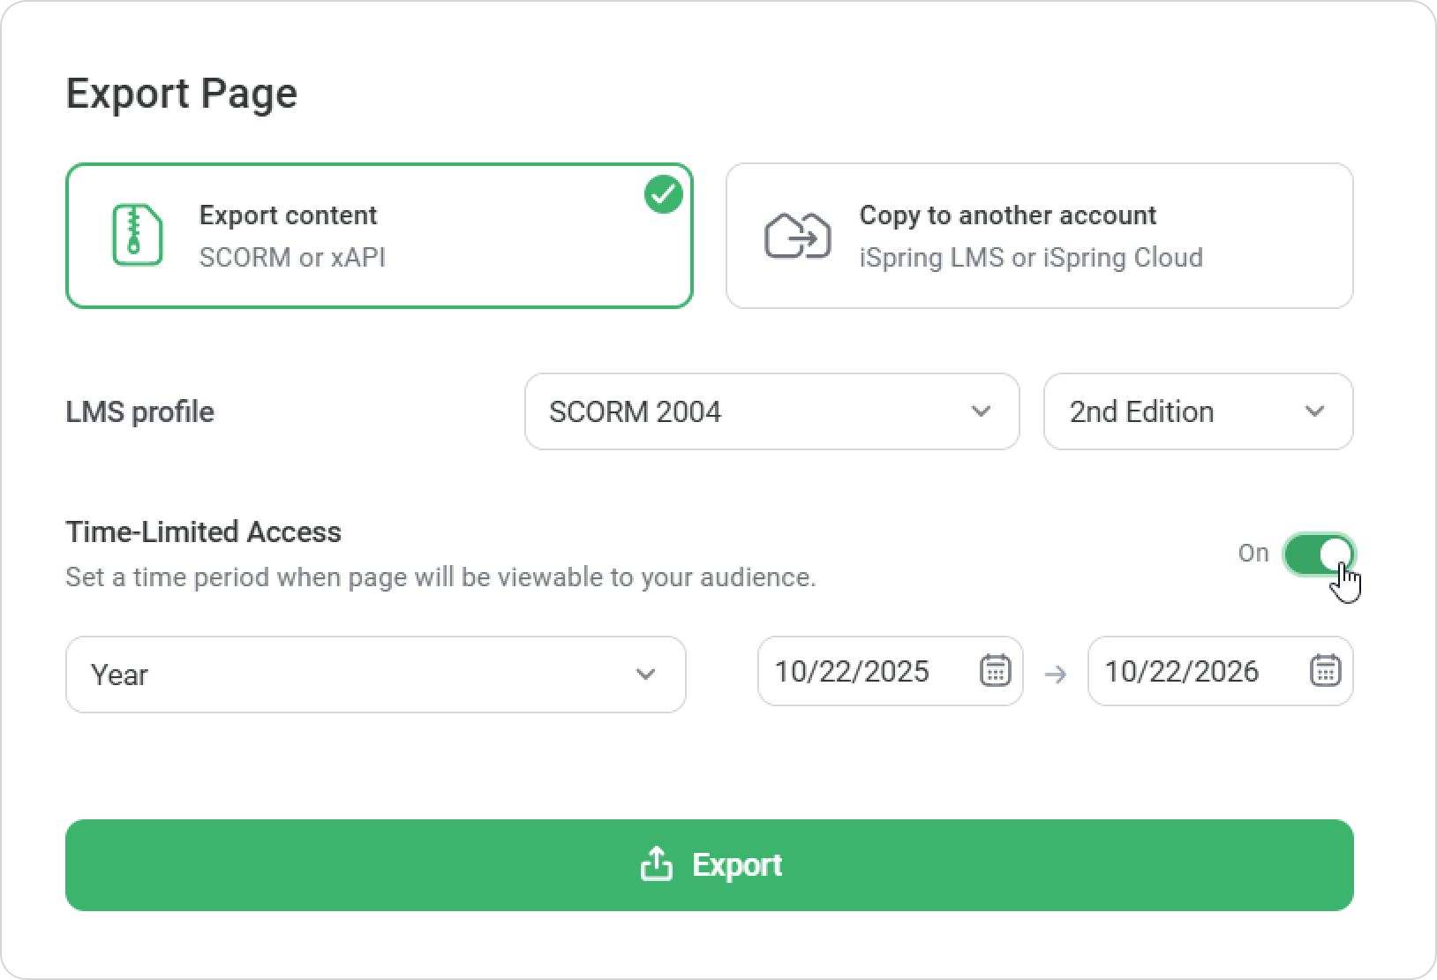The width and height of the screenshot is (1437, 980).
Task: Click the "iSpring LMS or iSpring Cloud" subtitle
Action: click(1030, 257)
